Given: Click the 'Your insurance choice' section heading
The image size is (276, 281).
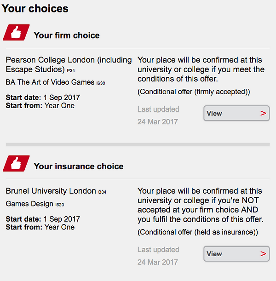Looking at the screenshot, I should coord(79,166).
